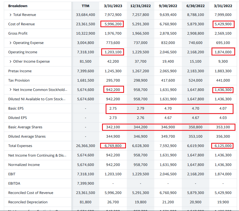This screenshot has height=211, width=239.
Task: Select the highlighted 6,769,800 Total Expenses cell
Action: [x=113, y=146]
